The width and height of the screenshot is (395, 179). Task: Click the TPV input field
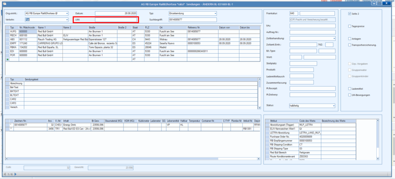(313, 26)
